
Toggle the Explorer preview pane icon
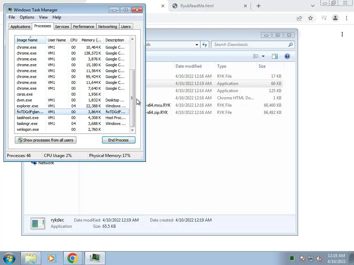point(275,56)
